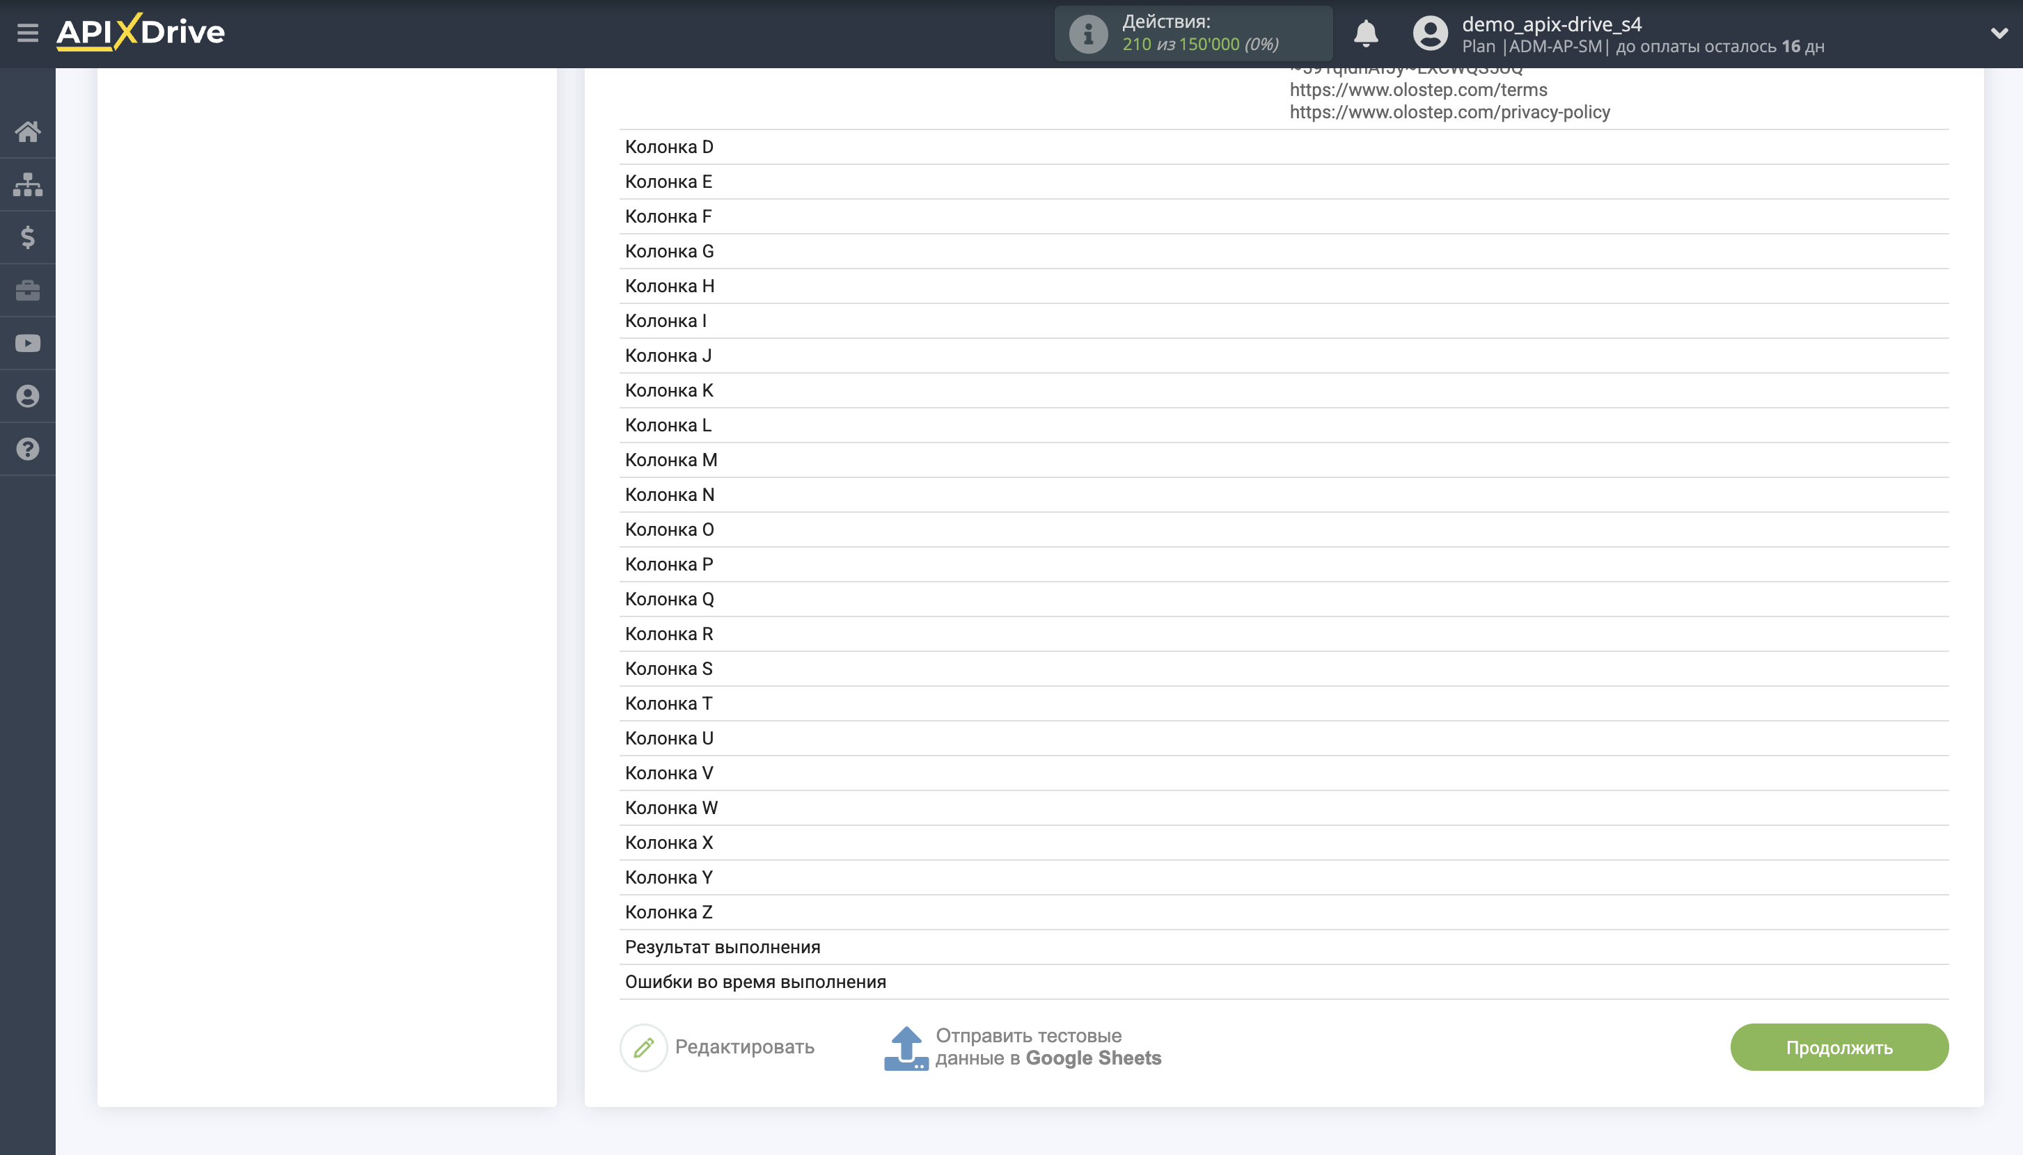This screenshot has height=1155, width=2023.
Task: Open the Connections section via hierarchy icon
Action: (x=29, y=184)
